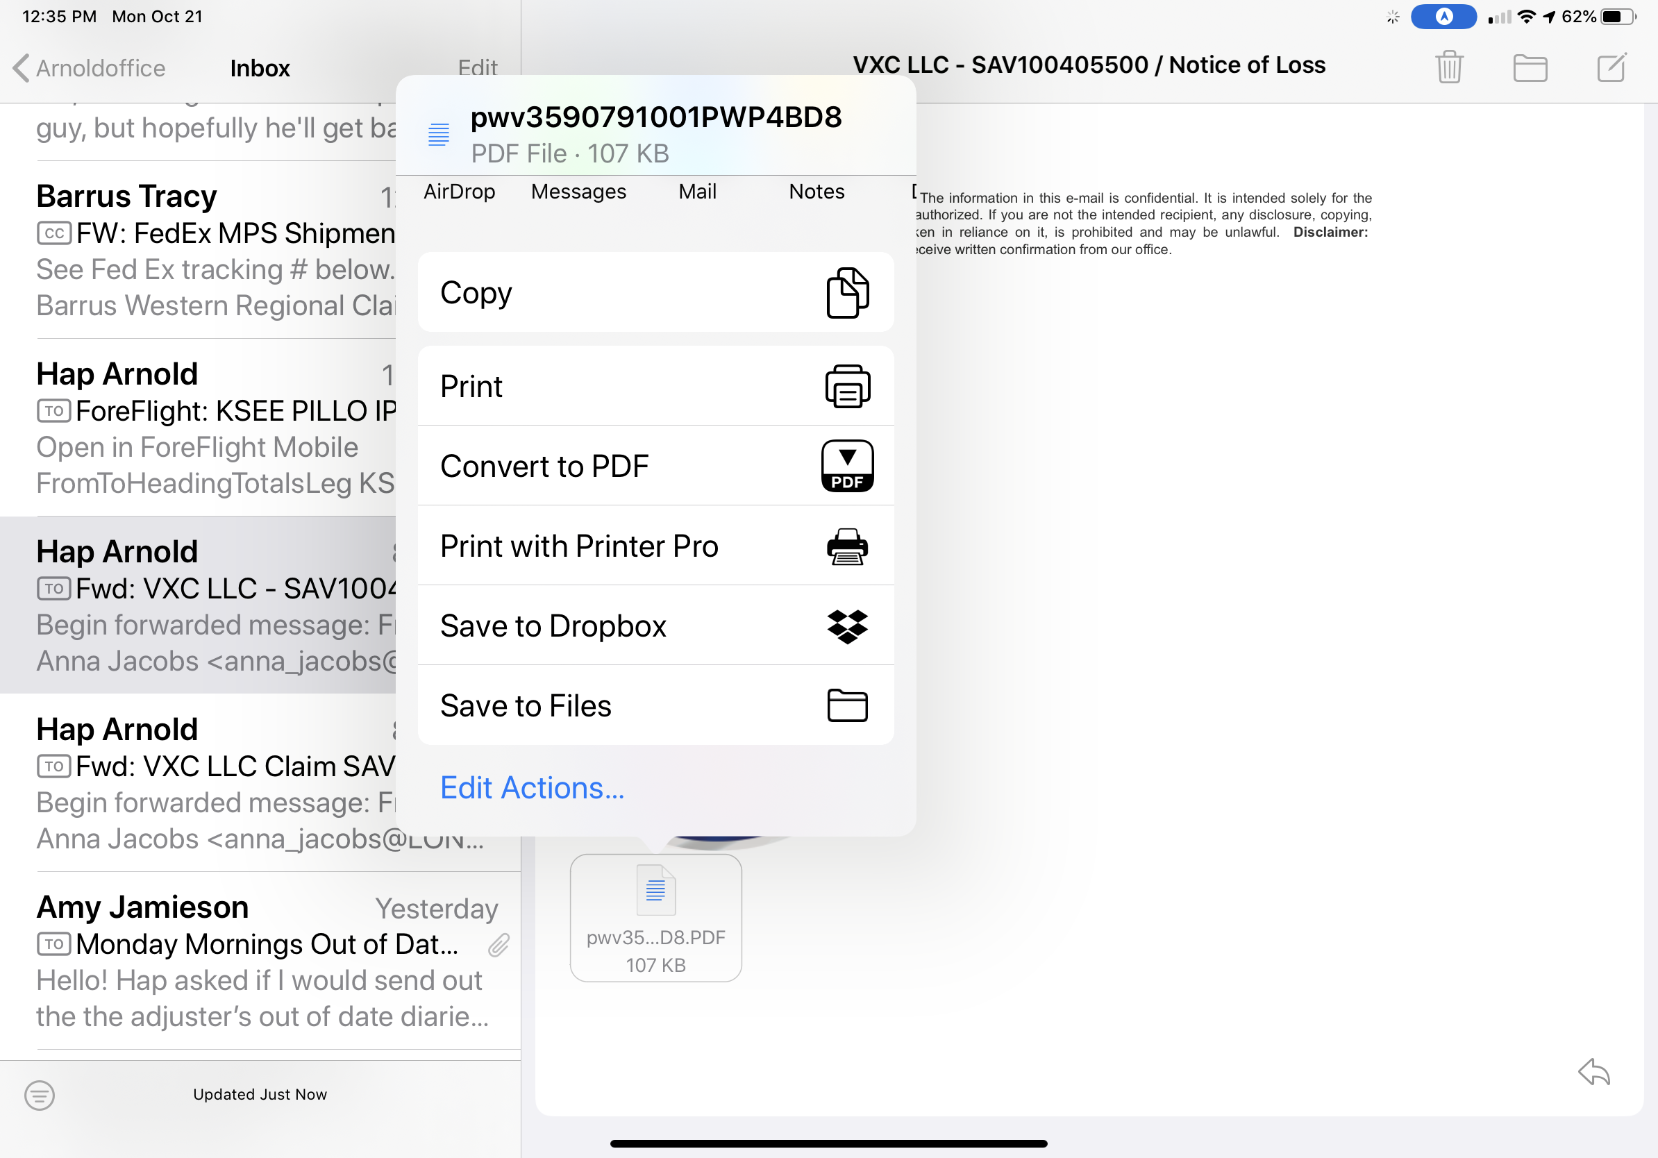
Task: Move the email using the folder icon
Action: (x=1531, y=67)
